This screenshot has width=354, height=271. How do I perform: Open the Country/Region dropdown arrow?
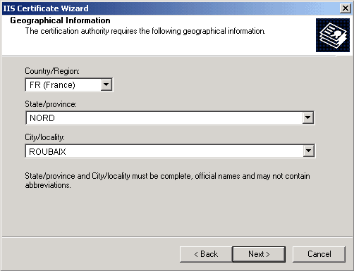[x=106, y=84]
